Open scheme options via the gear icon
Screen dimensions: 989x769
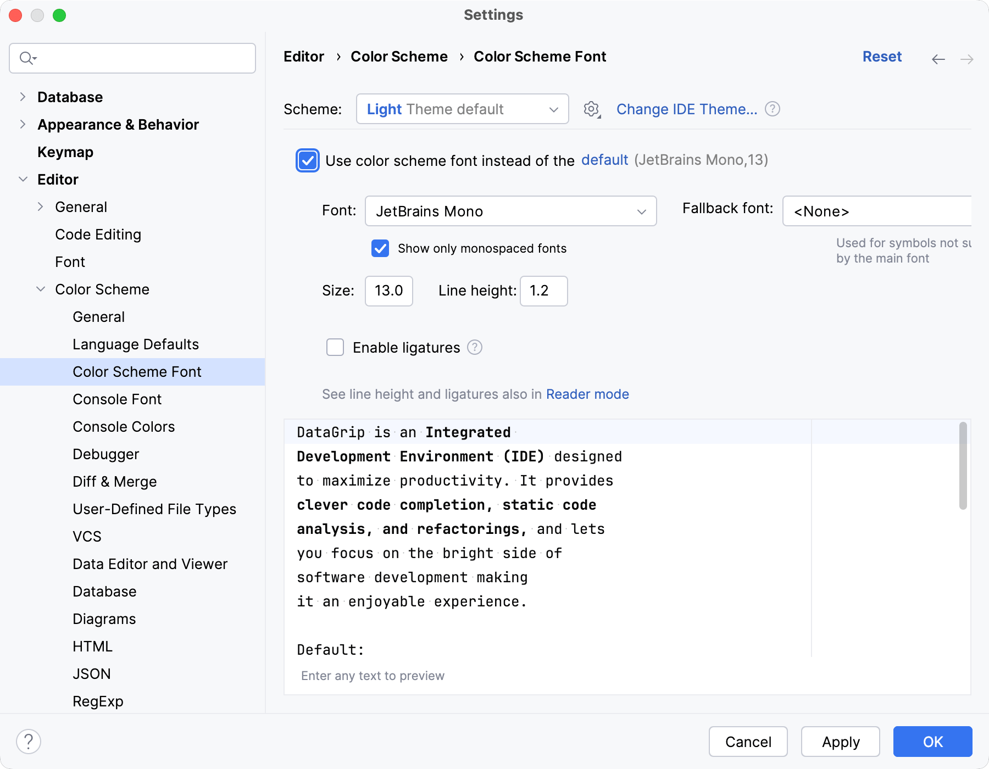pos(592,109)
